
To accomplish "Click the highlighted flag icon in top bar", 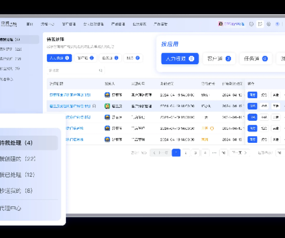I will [x=260, y=24].
